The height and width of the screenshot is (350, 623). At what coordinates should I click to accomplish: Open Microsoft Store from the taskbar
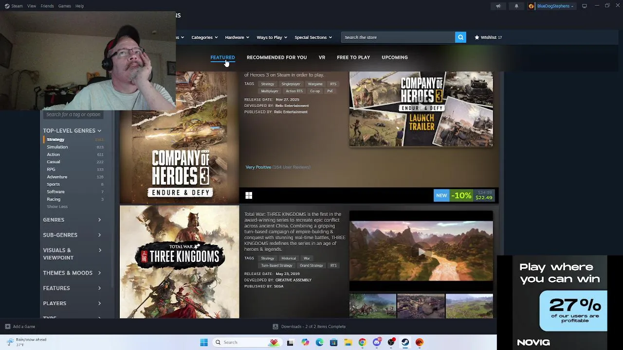(333, 342)
